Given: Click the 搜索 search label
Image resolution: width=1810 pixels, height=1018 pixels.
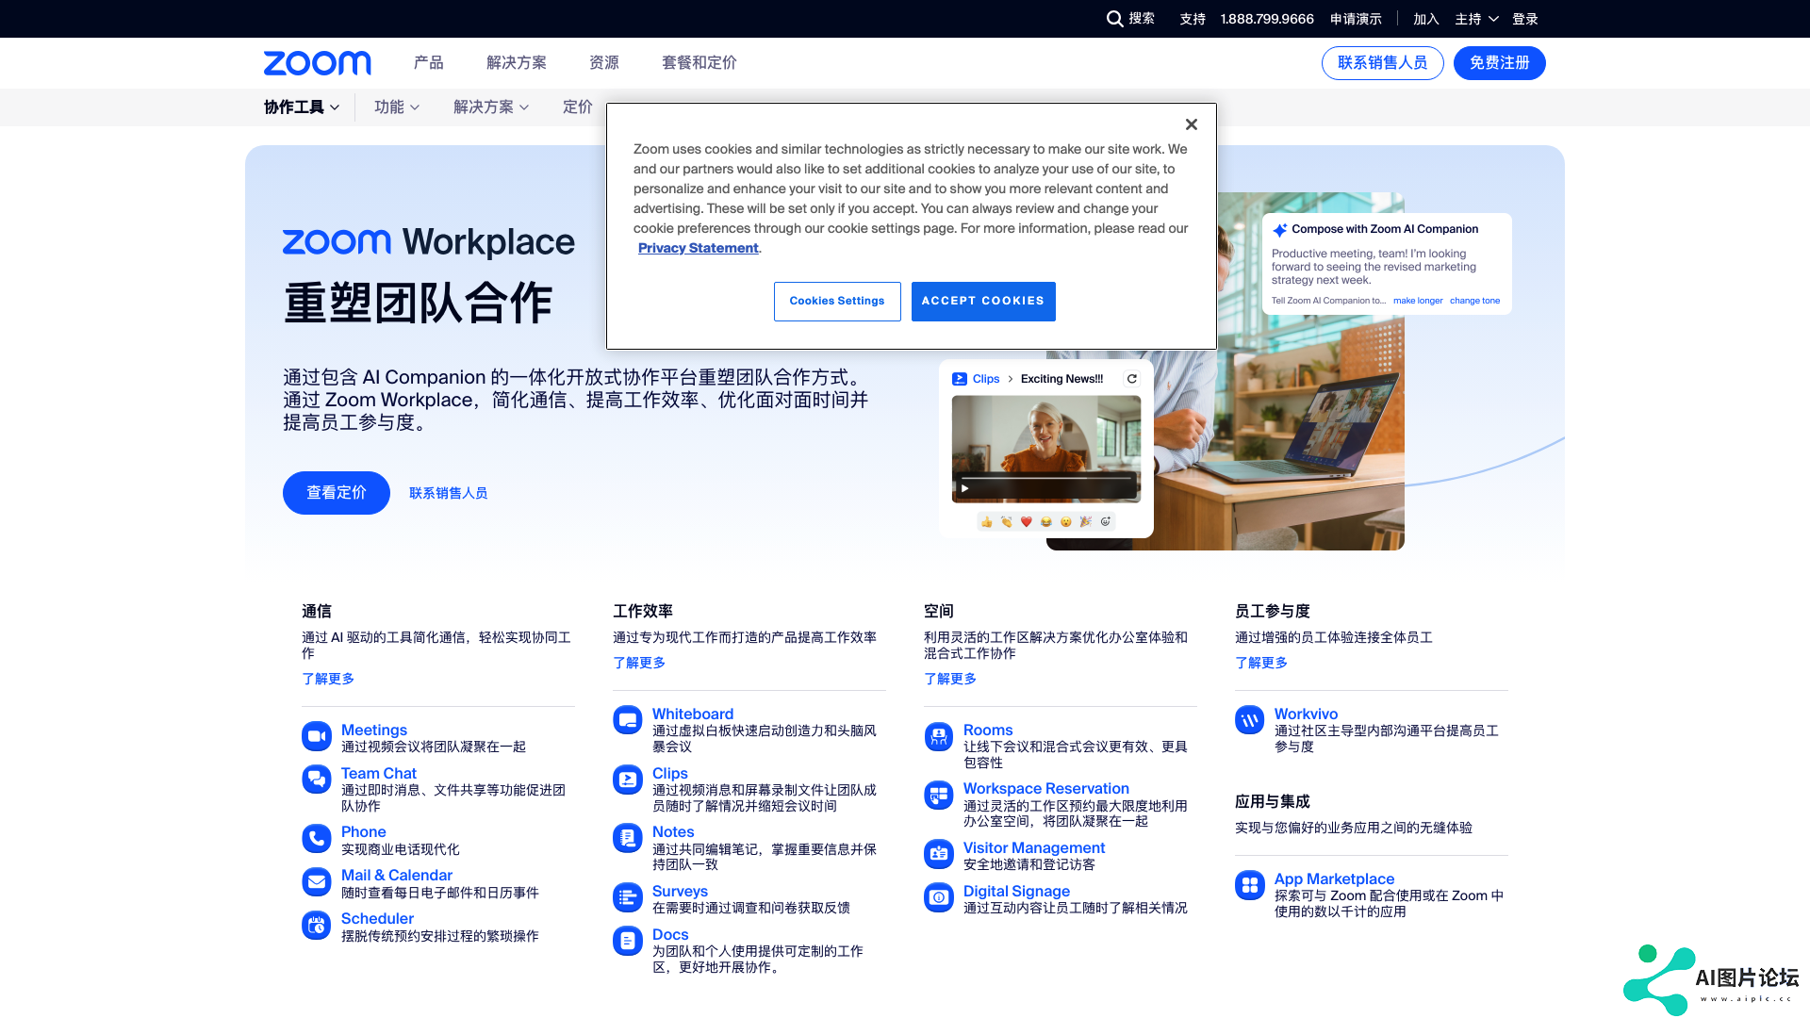Looking at the screenshot, I should coord(1142,19).
